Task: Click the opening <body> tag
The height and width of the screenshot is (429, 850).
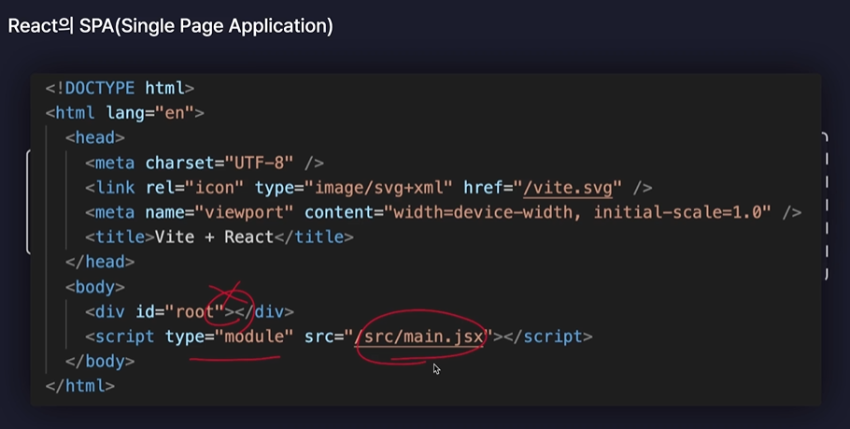Action: (95, 287)
